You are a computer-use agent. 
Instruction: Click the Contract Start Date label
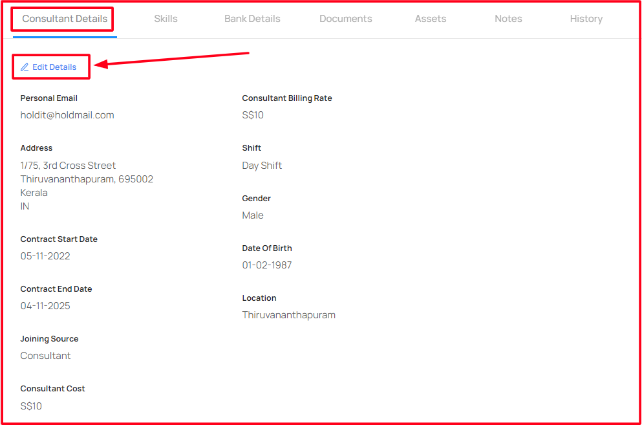pyautogui.click(x=59, y=239)
